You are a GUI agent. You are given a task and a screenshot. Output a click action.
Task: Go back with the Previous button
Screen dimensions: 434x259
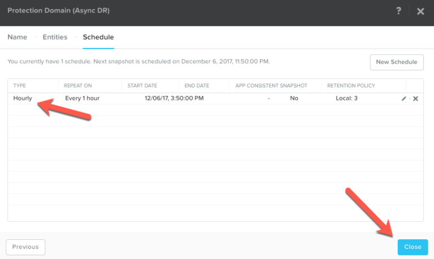25,247
